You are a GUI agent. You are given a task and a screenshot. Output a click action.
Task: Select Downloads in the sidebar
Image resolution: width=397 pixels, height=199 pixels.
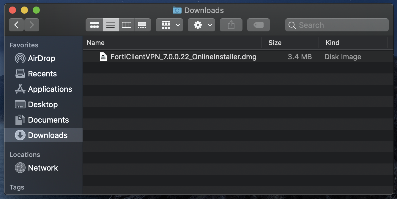(x=43, y=135)
